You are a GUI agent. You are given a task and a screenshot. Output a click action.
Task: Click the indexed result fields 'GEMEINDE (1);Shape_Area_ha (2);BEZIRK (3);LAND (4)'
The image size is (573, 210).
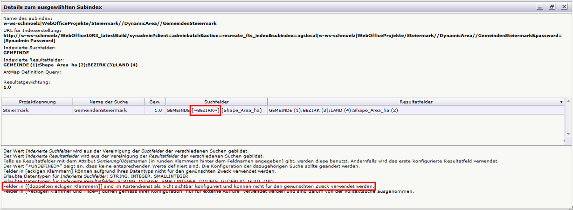(x=70, y=65)
